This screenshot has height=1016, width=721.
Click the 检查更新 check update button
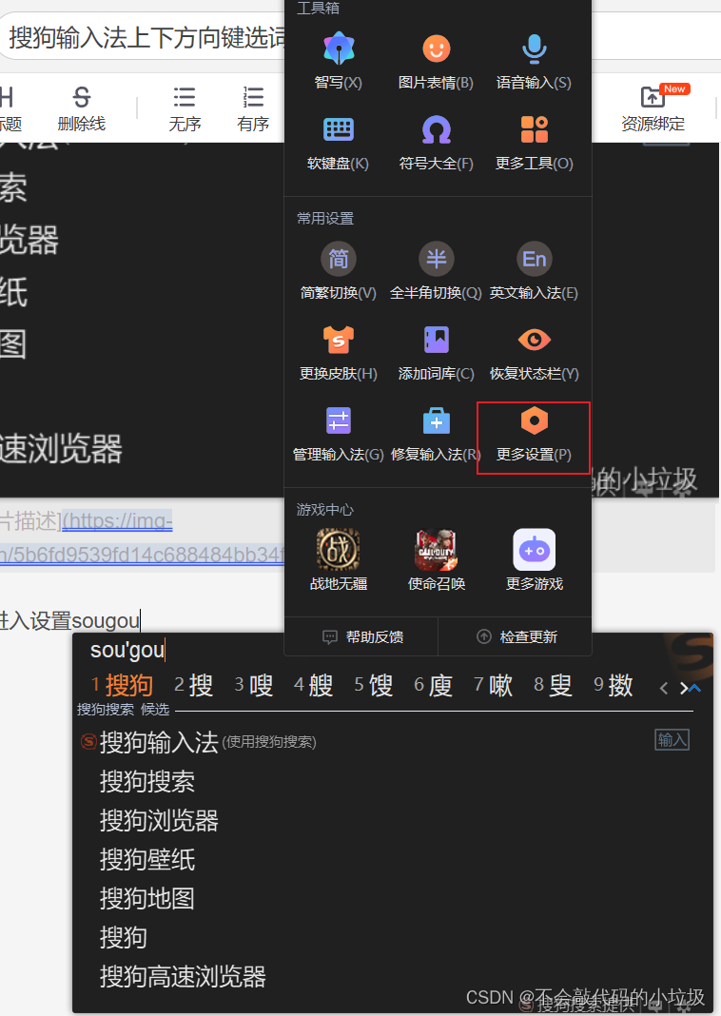pyautogui.click(x=516, y=637)
